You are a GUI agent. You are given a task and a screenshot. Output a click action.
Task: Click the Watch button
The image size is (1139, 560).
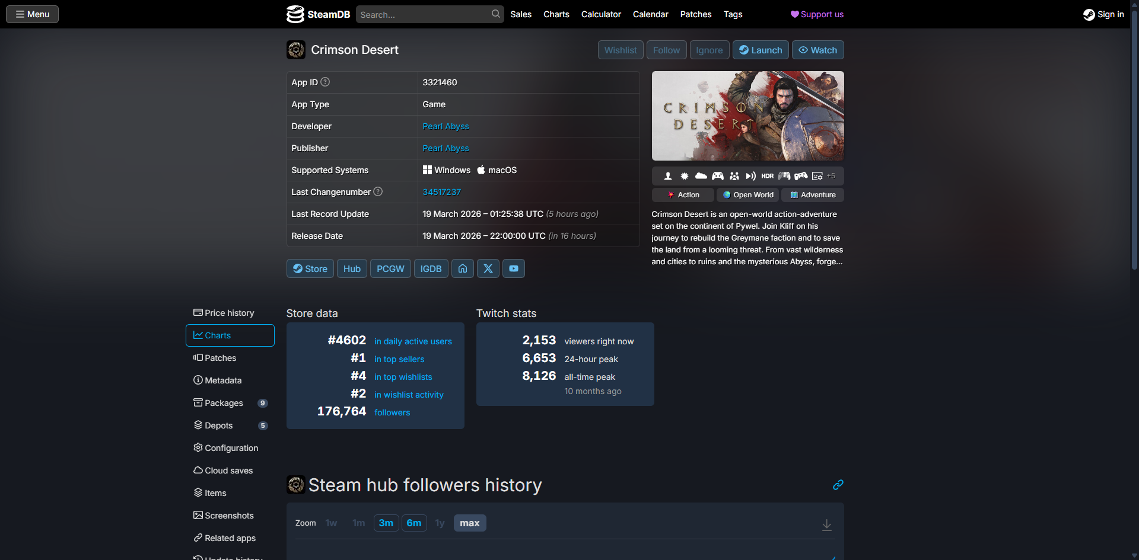coord(818,50)
